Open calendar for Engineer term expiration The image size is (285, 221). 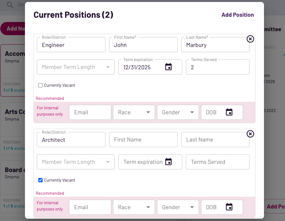coord(168,67)
